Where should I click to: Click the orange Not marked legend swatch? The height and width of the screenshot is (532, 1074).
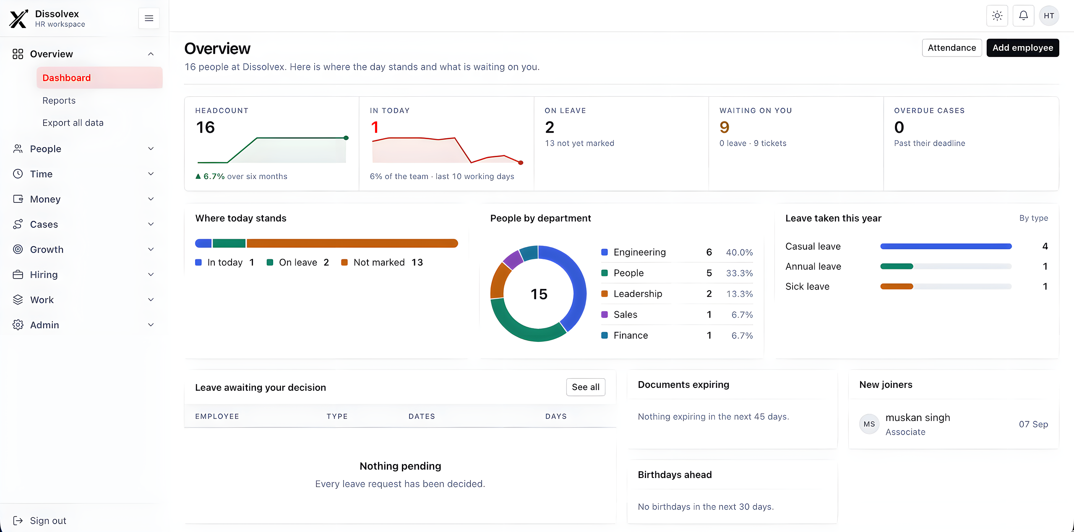click(344, 262)
